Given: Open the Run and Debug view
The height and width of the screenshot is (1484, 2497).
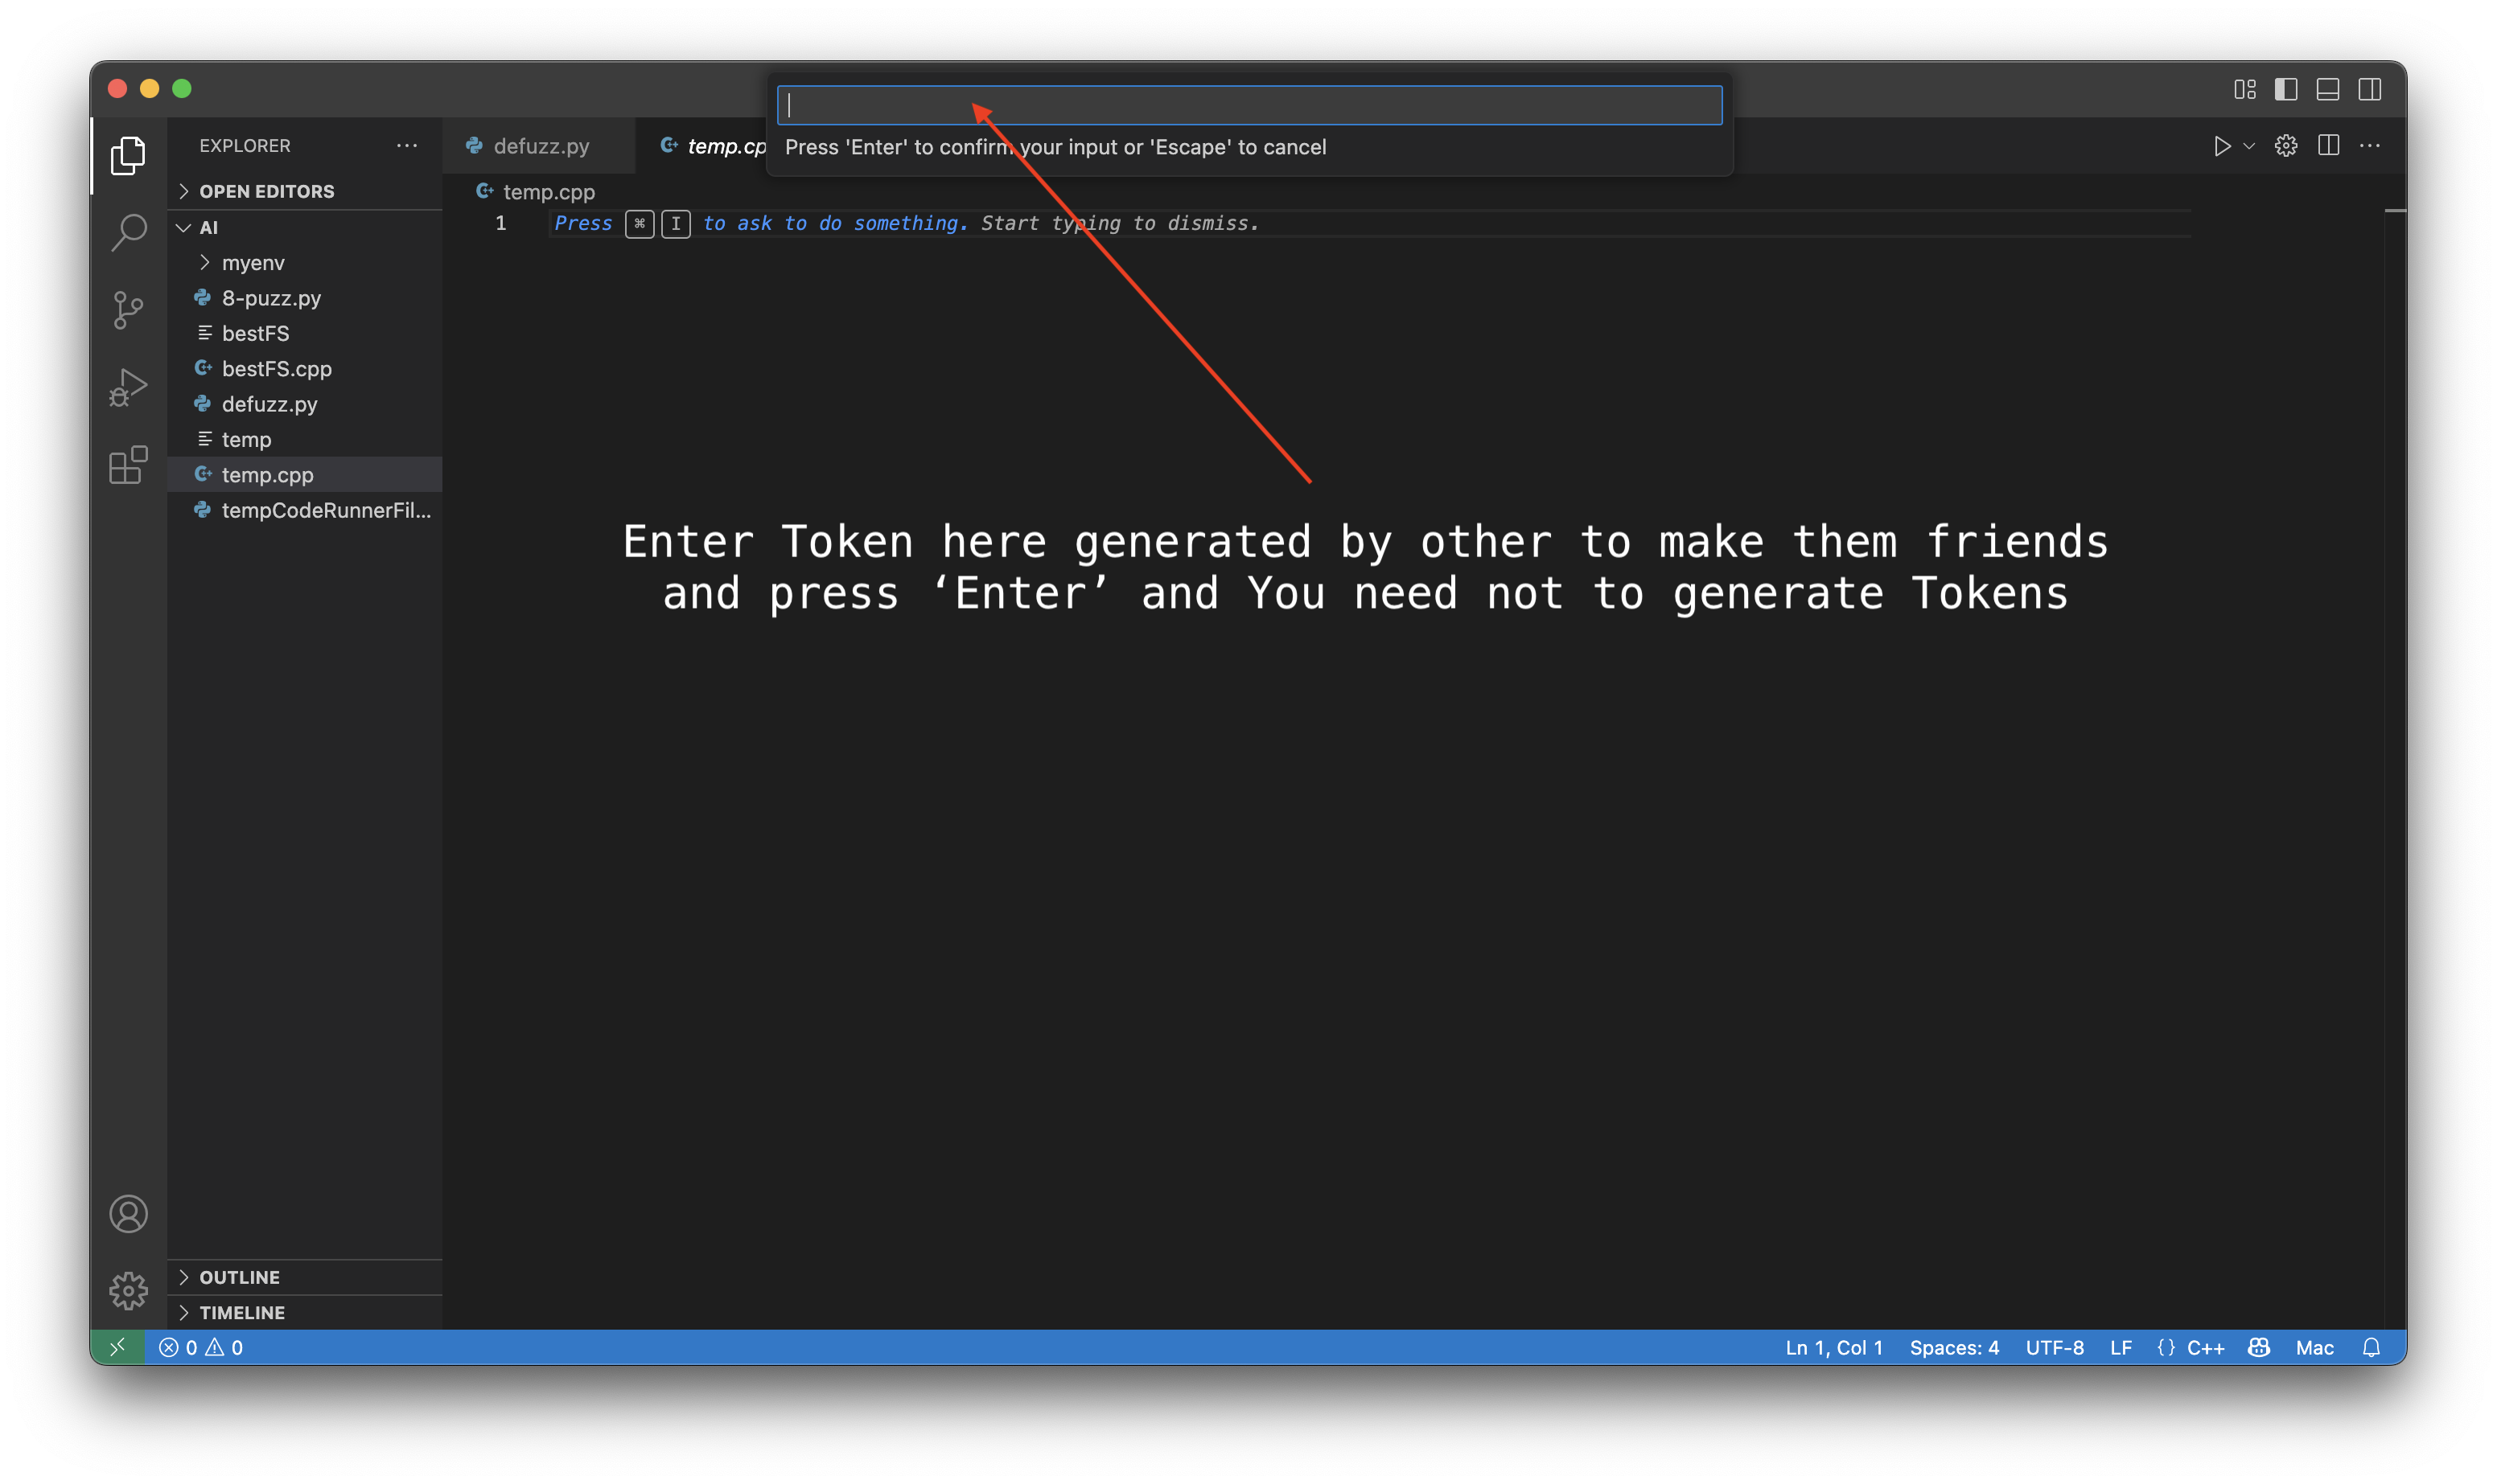Looking at the screenshot, I should (x=128, y=387).
